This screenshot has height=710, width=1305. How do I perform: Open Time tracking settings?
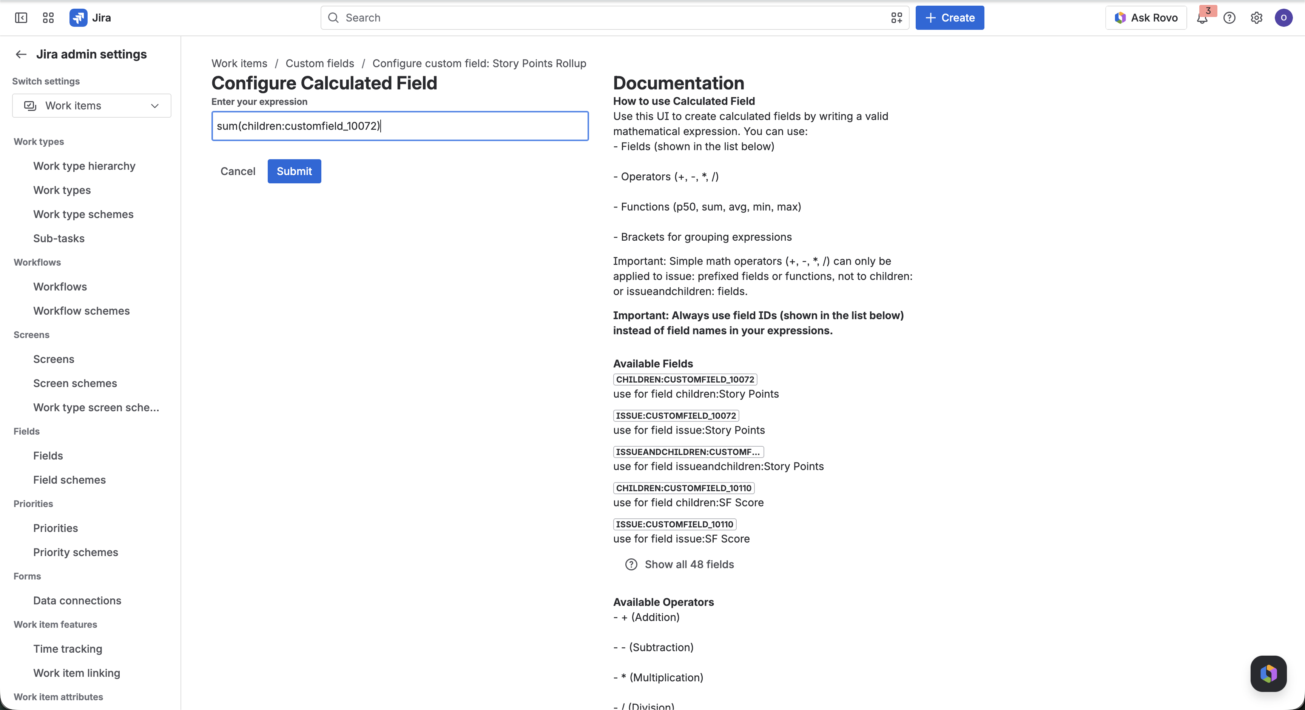click(67, 649)
